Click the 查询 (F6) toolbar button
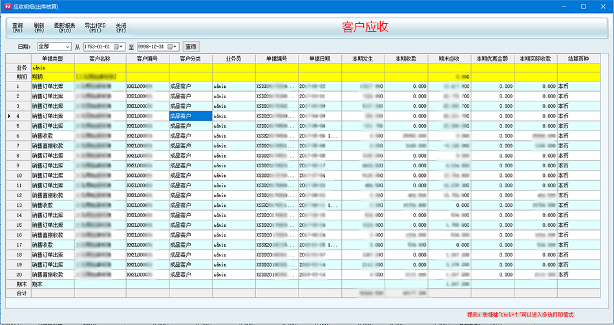Viewport: 614px width, 325px height. coord(17,27)
